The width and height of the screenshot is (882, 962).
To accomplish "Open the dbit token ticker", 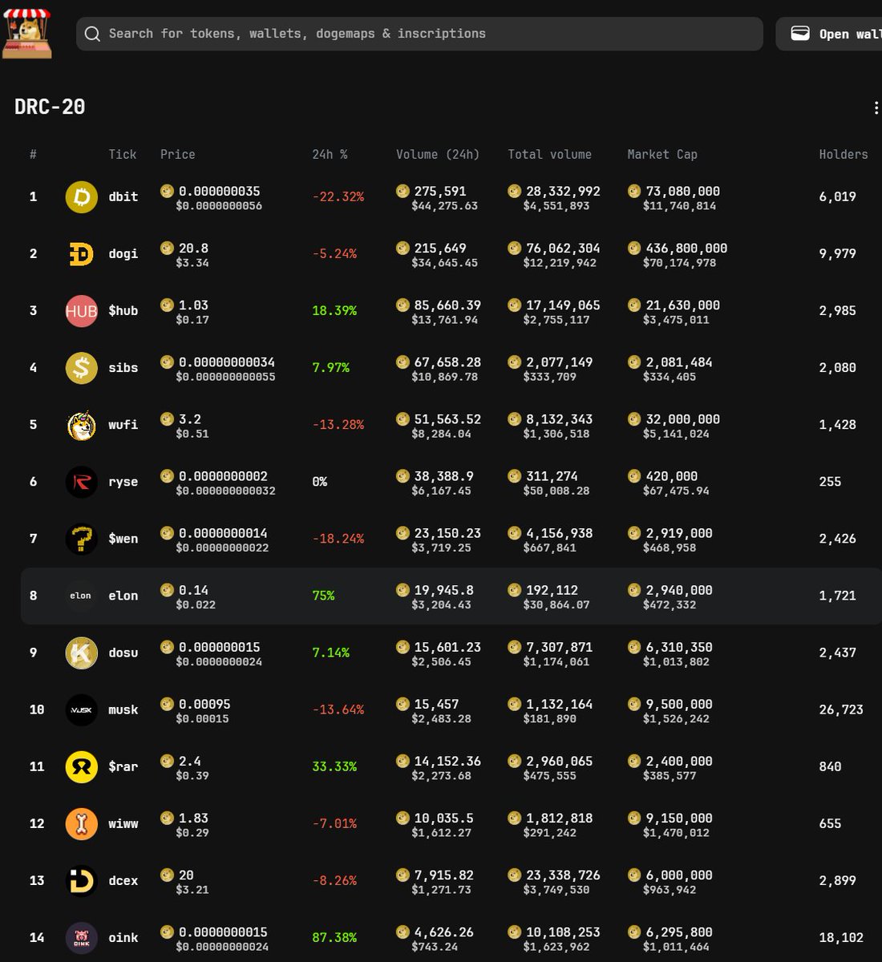I will pyautogui.click(x=123, y=197).
